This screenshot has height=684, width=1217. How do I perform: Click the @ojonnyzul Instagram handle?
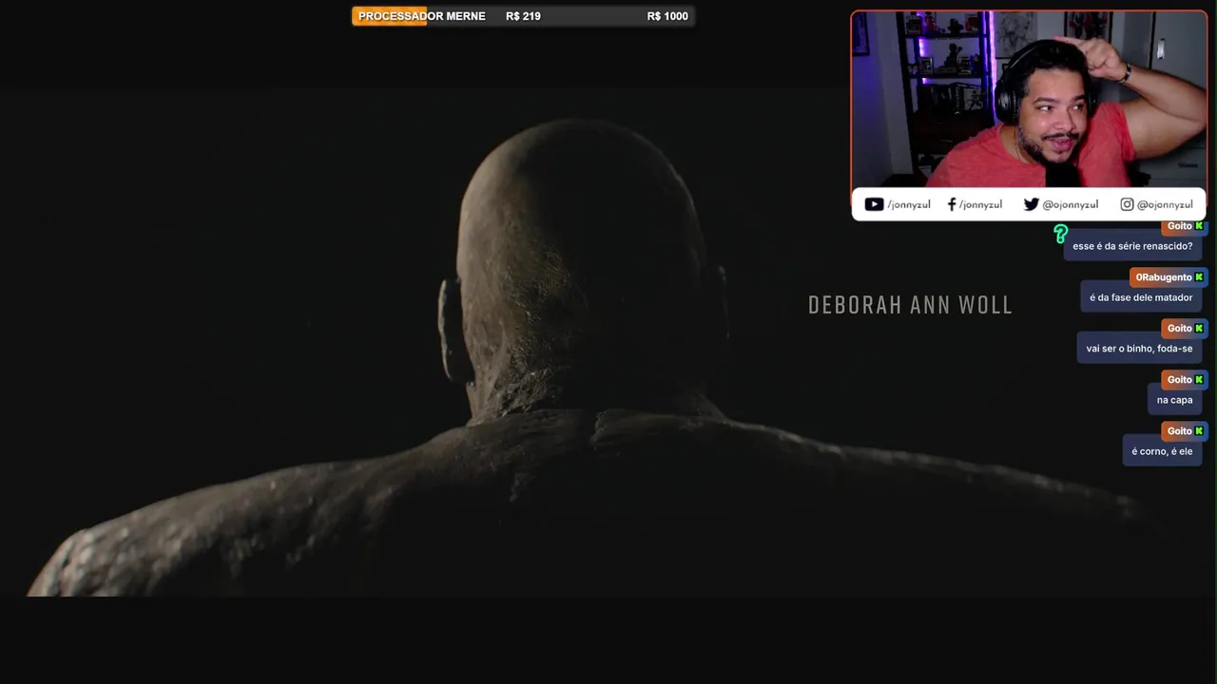pyautogui.click(x=1165, y=204)
